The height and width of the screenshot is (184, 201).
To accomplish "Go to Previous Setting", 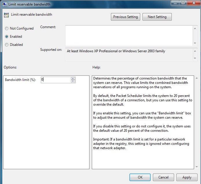I will [125, 17].
